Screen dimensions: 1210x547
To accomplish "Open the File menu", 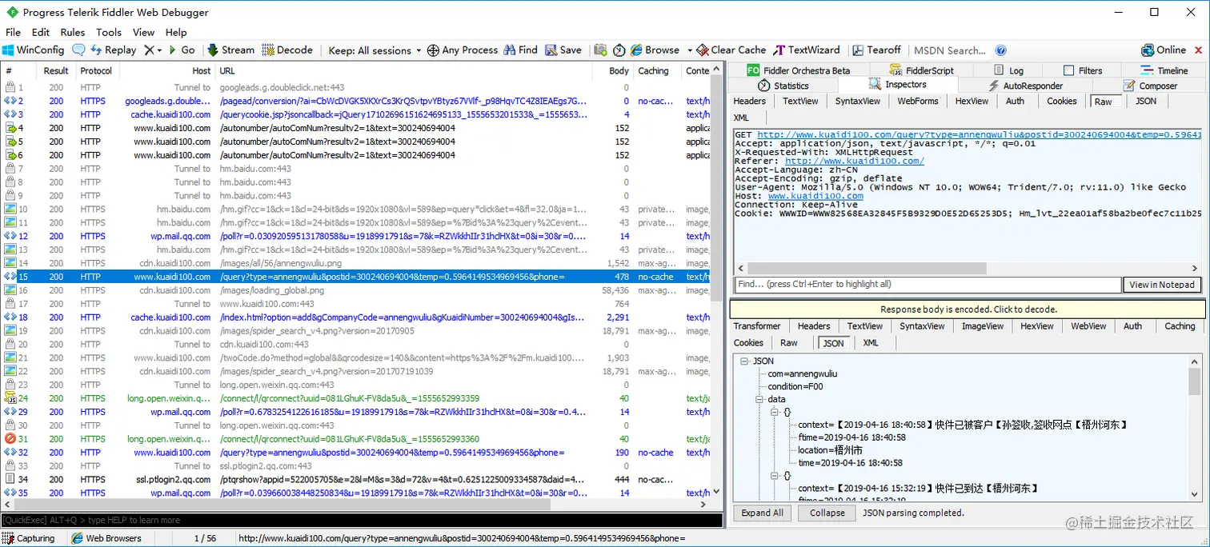I will (x=13, y=32).
